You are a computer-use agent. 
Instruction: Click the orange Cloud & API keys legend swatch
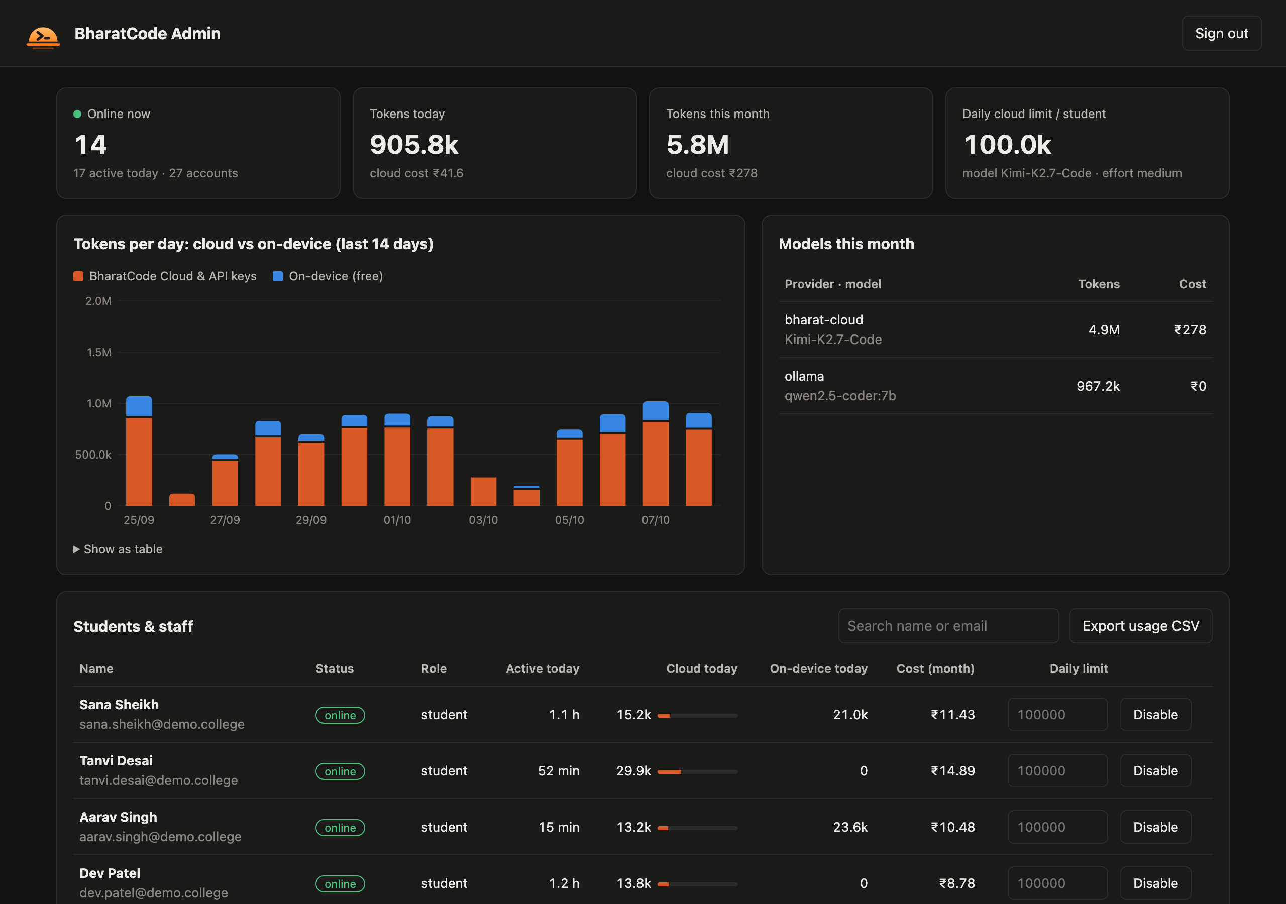(78, 276)
